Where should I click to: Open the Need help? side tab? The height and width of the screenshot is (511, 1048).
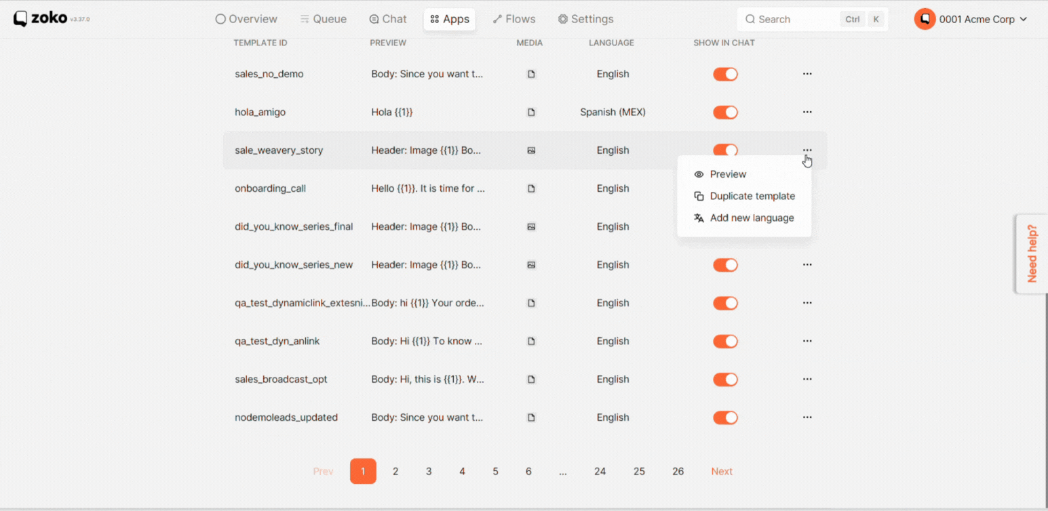1032,253
